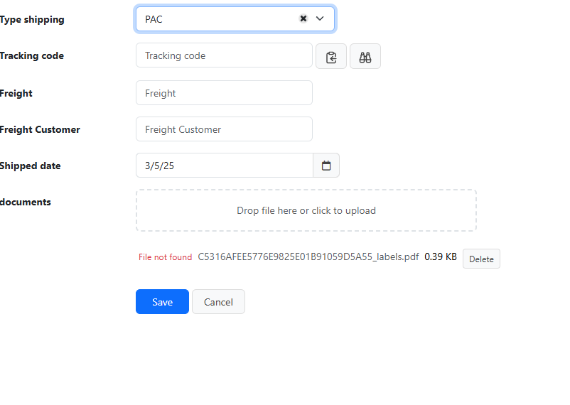The image size is (570, 405).
Task: Click the Type shipping field label
Action: [x=32, y=20]
